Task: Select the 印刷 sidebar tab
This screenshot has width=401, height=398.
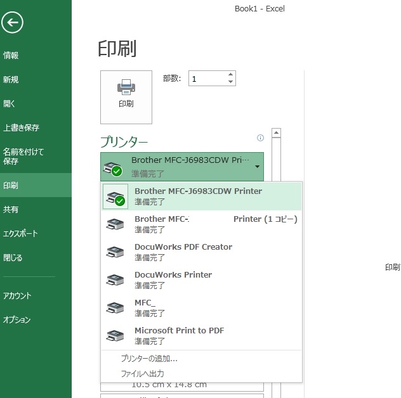Action: (36, 185)
